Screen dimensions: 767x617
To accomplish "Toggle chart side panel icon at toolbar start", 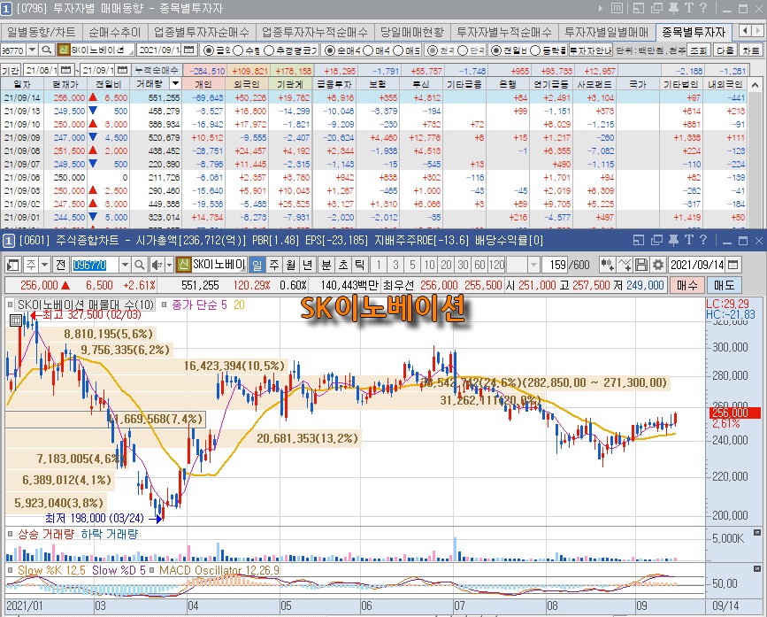I will point(12,266).
